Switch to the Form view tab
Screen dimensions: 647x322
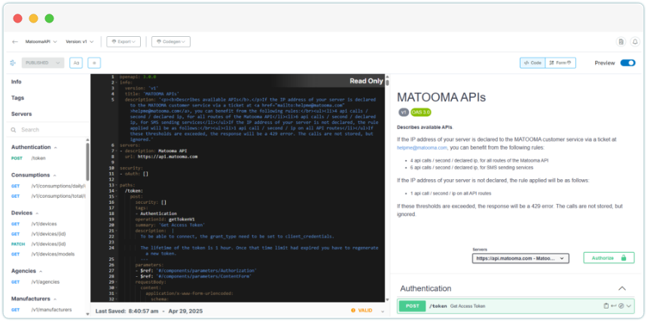(x=560, y=62)
